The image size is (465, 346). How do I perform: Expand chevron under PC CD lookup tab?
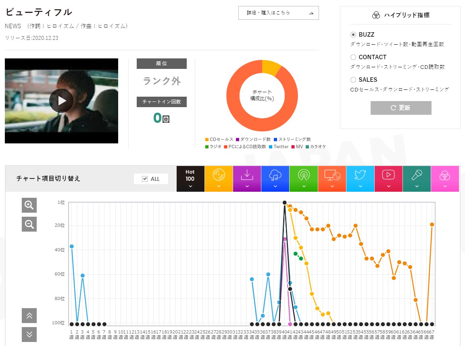[x=332, y=186]
